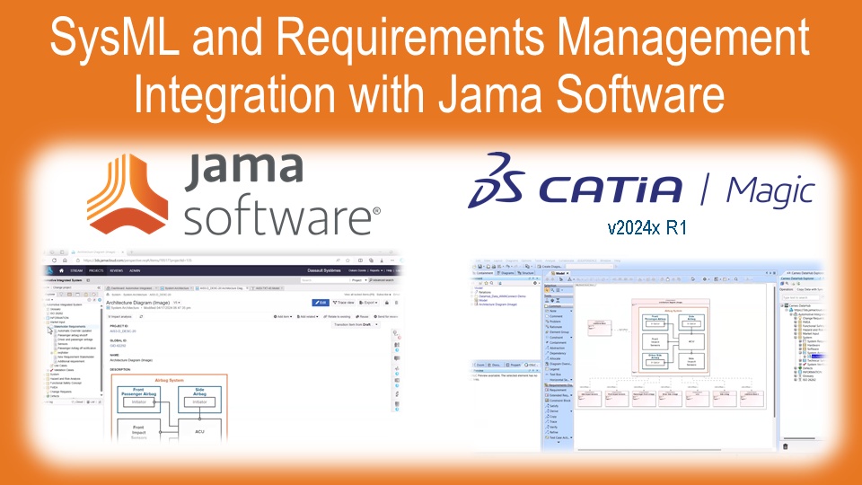
Task: Open the ADMIN menu in Jama
Action: point(135,270)
